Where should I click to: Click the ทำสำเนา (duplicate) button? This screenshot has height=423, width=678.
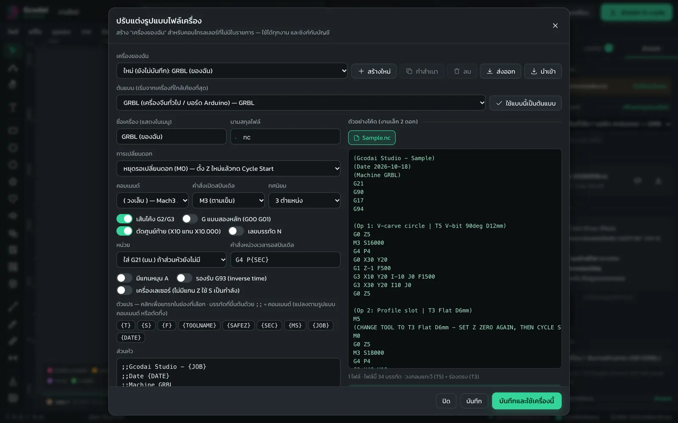(x=422, y=71)
